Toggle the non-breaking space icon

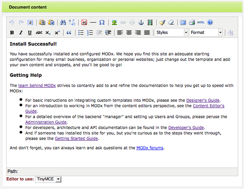click(x=84, y=22)
